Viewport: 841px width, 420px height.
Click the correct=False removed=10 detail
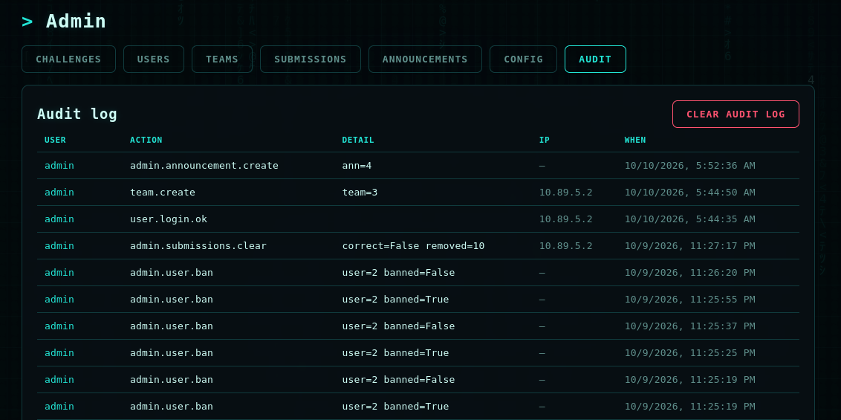click(414, 245)
